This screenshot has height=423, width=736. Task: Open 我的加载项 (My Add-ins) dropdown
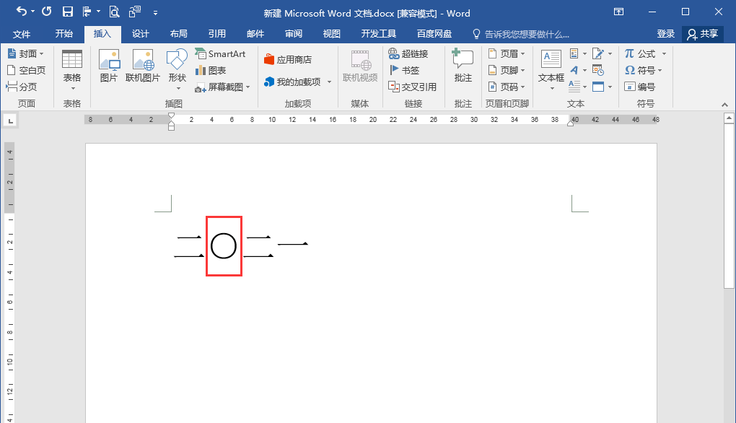tap(297, 82)
